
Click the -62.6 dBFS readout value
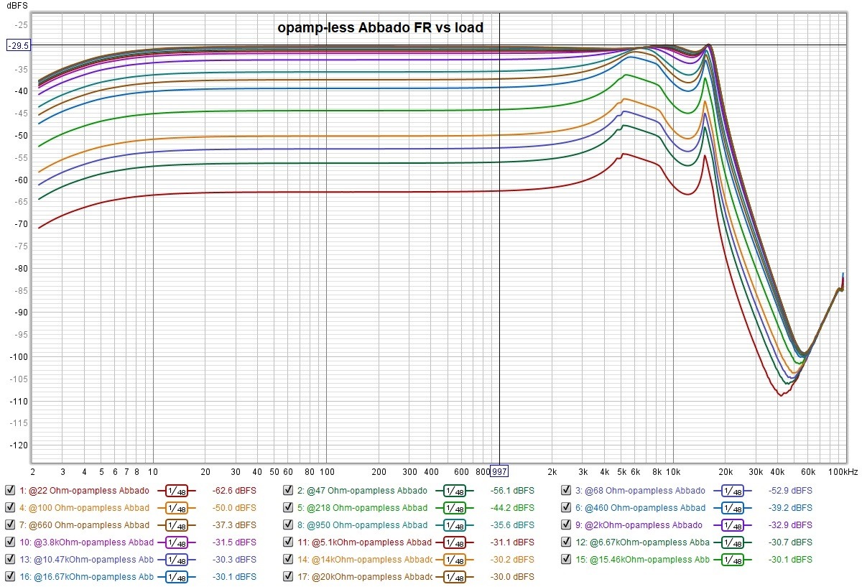pyautogui.click(x=234, y=491)
